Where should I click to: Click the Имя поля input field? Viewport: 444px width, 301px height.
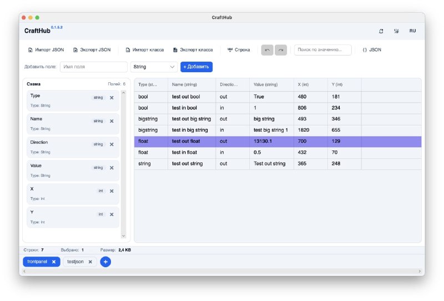coord(93,67)
